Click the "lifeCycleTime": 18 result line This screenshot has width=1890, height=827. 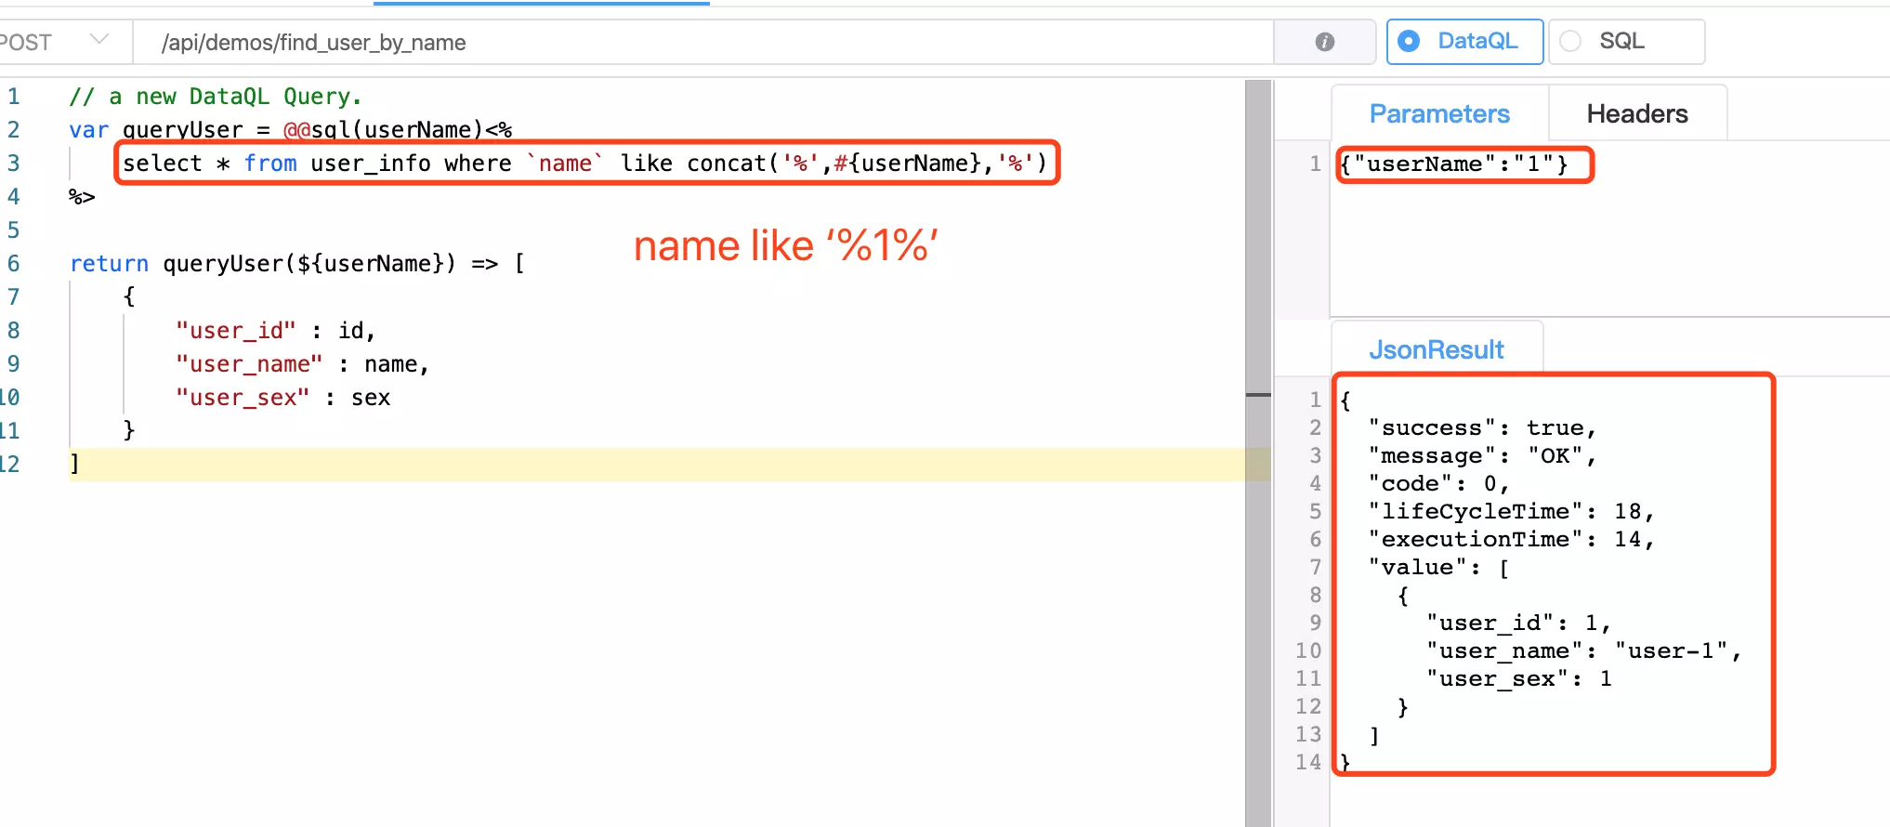click(x=1511, y=511)
